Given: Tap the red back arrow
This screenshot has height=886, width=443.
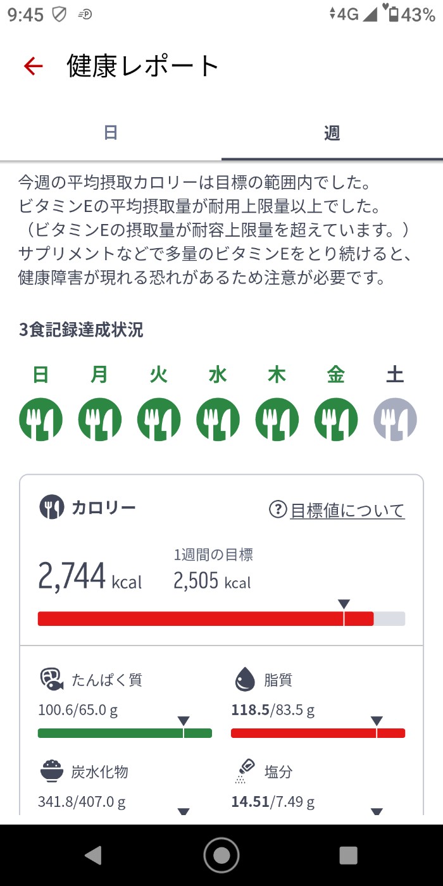Looking at the screenshot, I should pyautogui.click(x=33, y=66).
